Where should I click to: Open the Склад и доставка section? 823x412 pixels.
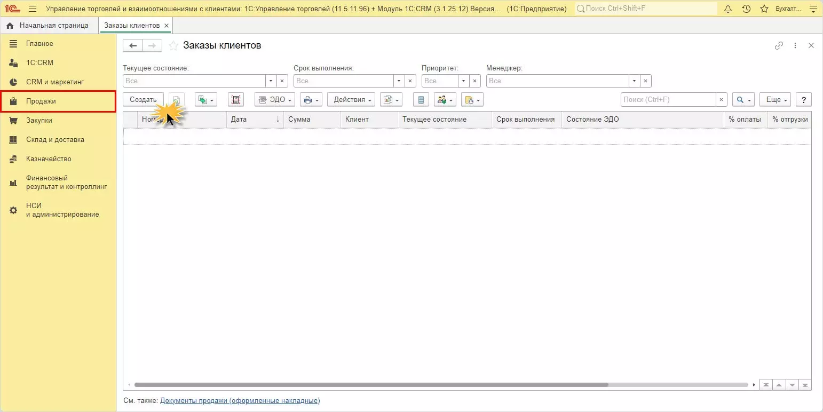pos(58,140)
